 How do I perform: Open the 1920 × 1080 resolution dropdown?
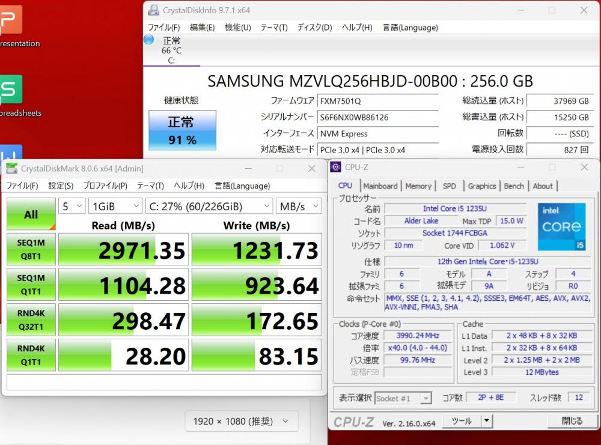pyautogui.click(x=242, y=421)
